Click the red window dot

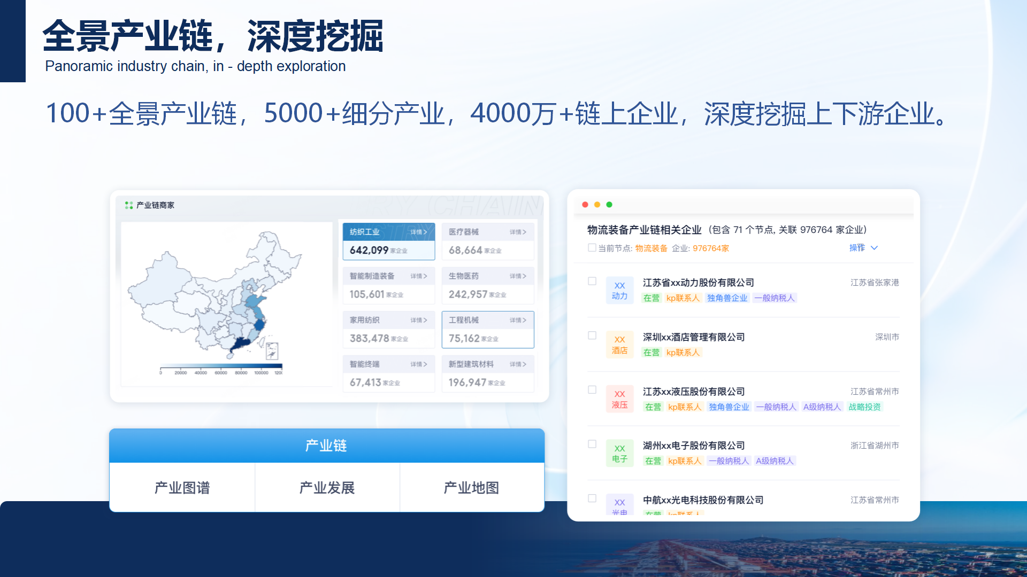pos(585,205)
